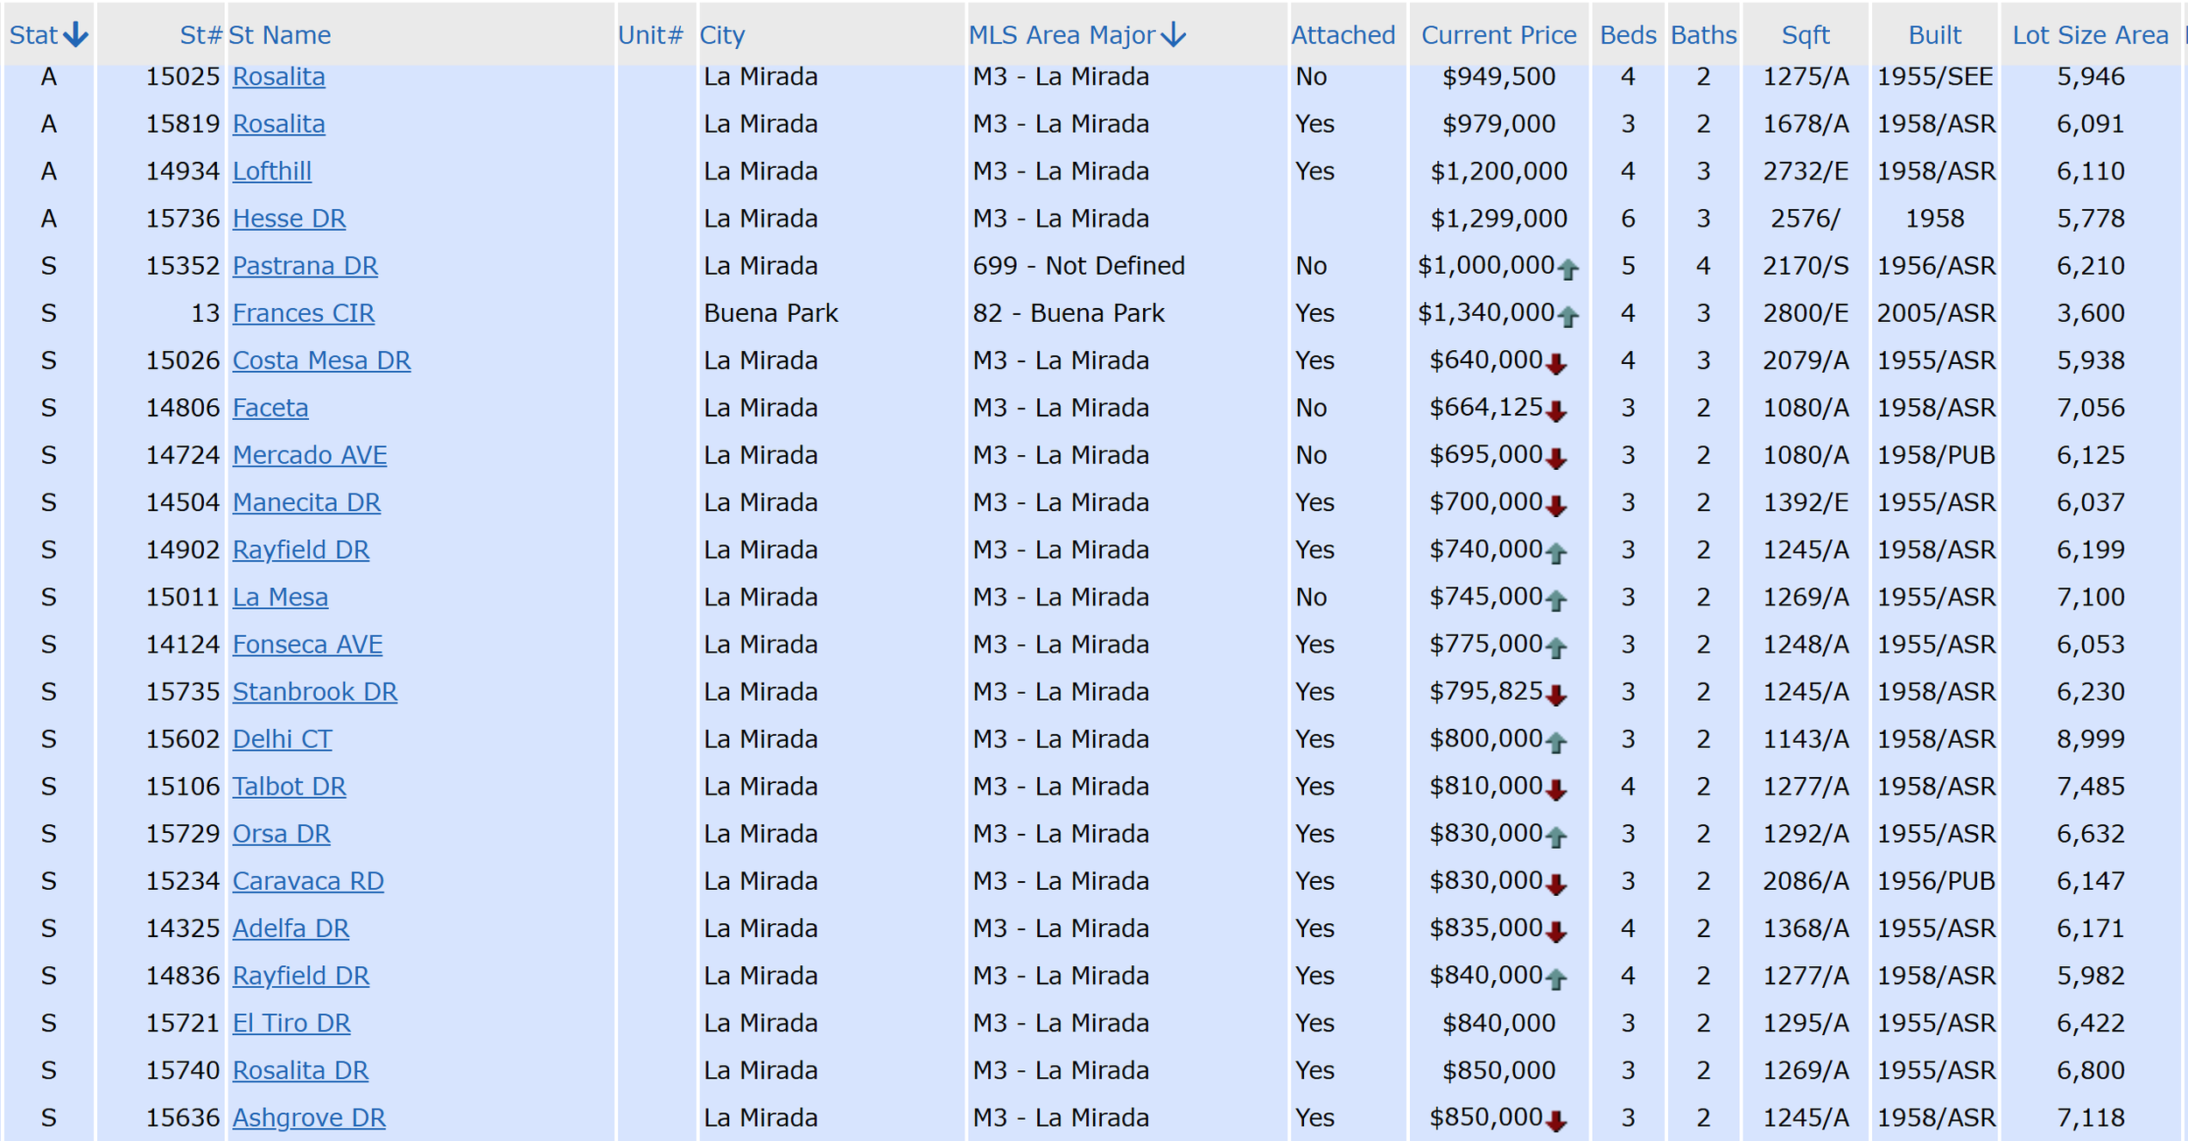Open the Lofthill listing link
This screenshot has height=1141, width=2188.
point(272,171)
